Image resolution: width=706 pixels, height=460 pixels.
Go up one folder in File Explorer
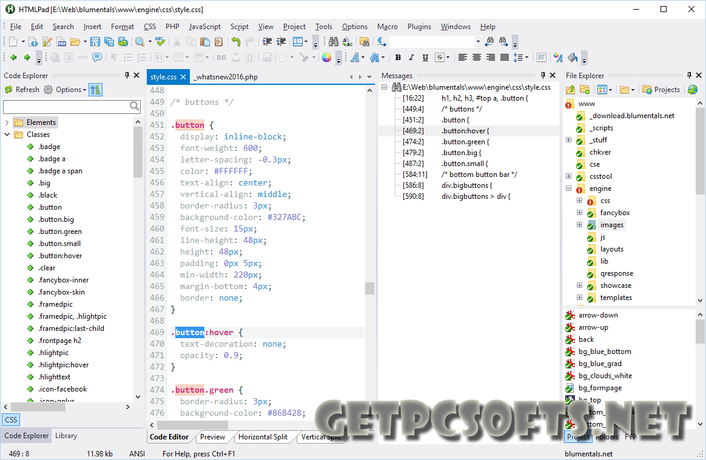[571, 90]
